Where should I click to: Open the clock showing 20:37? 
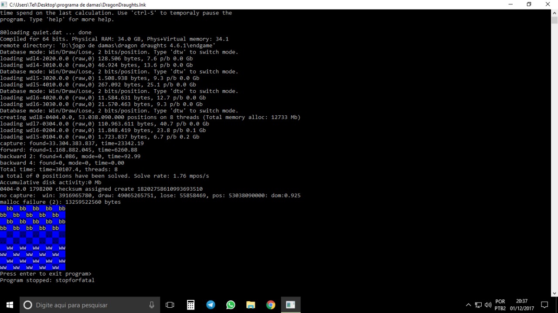click(522, 305)
